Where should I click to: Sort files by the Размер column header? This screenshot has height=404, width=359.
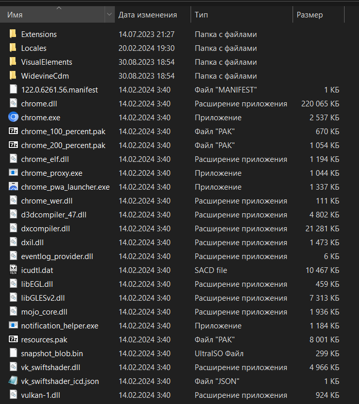pyautogui.click(x=319, y=15)
